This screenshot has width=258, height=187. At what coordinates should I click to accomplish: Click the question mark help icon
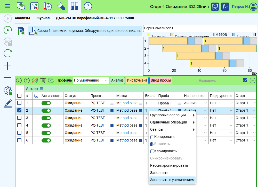88,6
